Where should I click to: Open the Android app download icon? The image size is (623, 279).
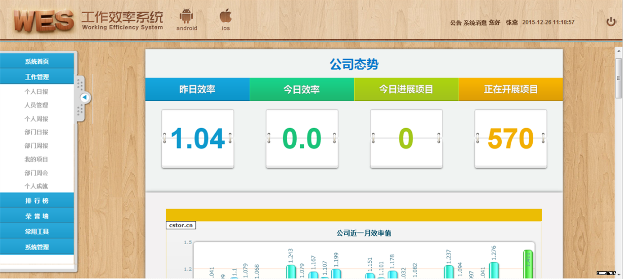coord(187,20)
